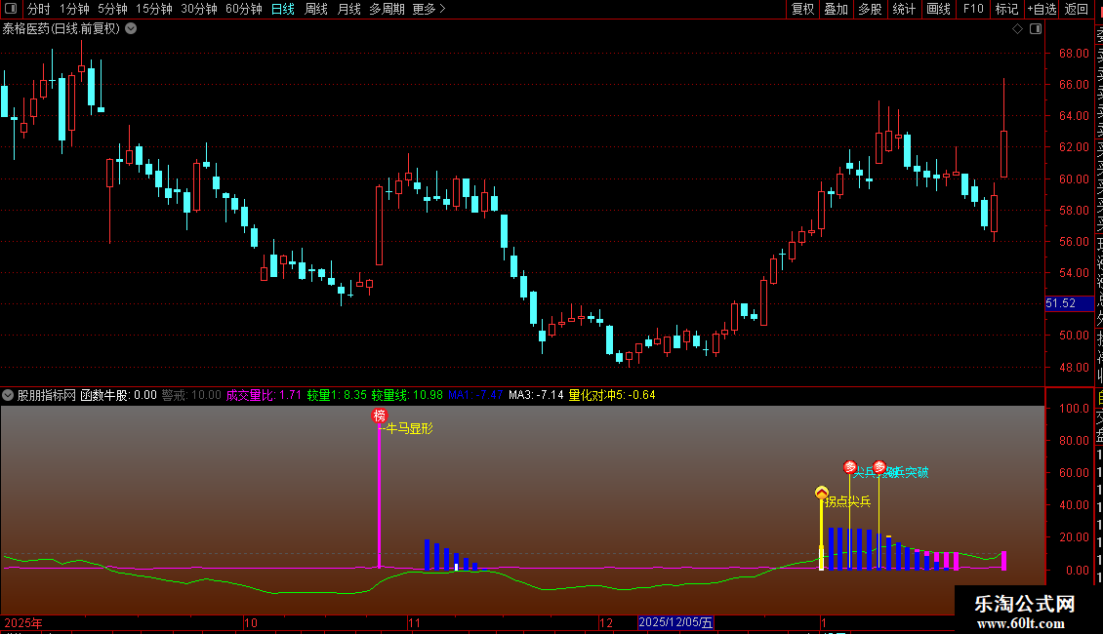Click the first red 多 signal icon

pyautogui.click(x=850, y=467)
